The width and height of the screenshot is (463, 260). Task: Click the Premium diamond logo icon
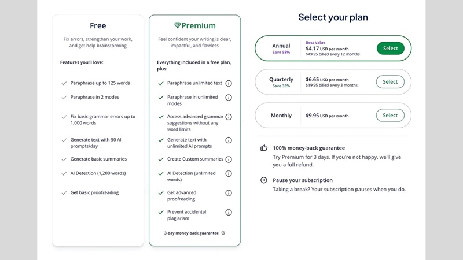(x=178, y=25)
